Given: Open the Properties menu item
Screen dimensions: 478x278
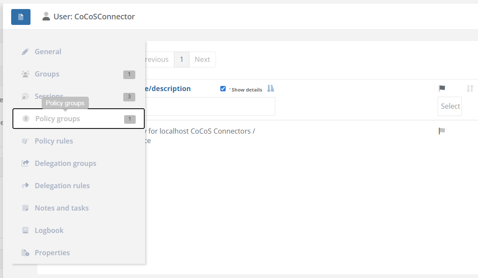Looking at the screenshot, I should (x=78, y=253).
